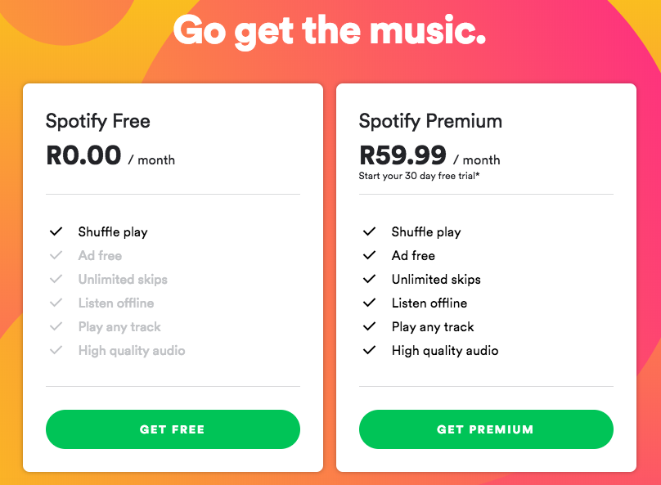661x485 pixels.
Task: Click 'Play any track' text in Premium plan
Action: point(433,326)
